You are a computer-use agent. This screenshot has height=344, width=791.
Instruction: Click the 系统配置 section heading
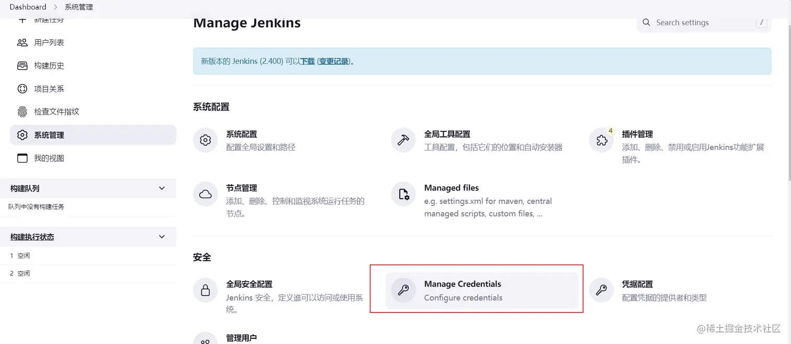pyautogui.click(x=211, y=107)
